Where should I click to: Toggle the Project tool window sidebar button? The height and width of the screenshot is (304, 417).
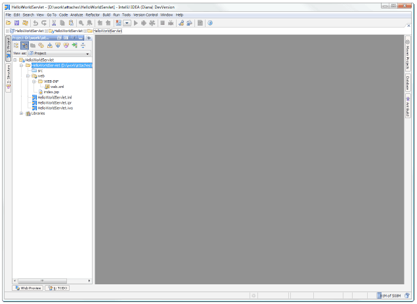coord(9,48)
